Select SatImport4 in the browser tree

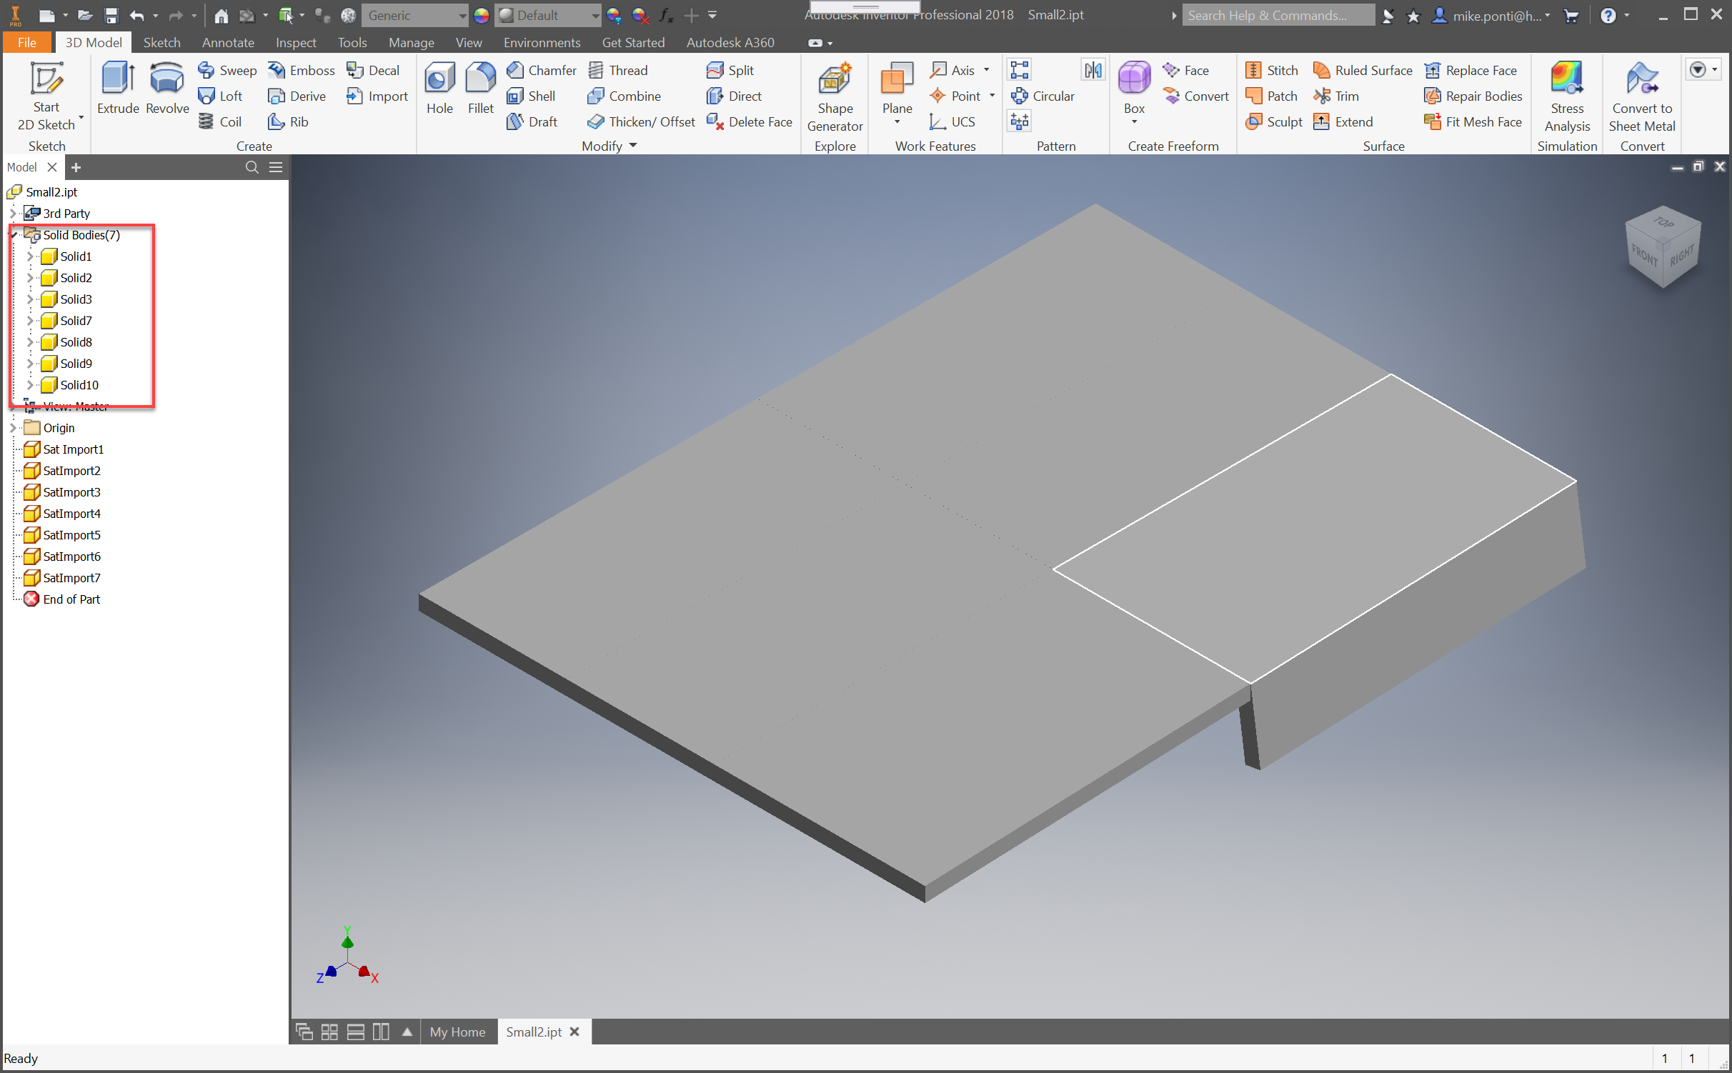point(71,514)
